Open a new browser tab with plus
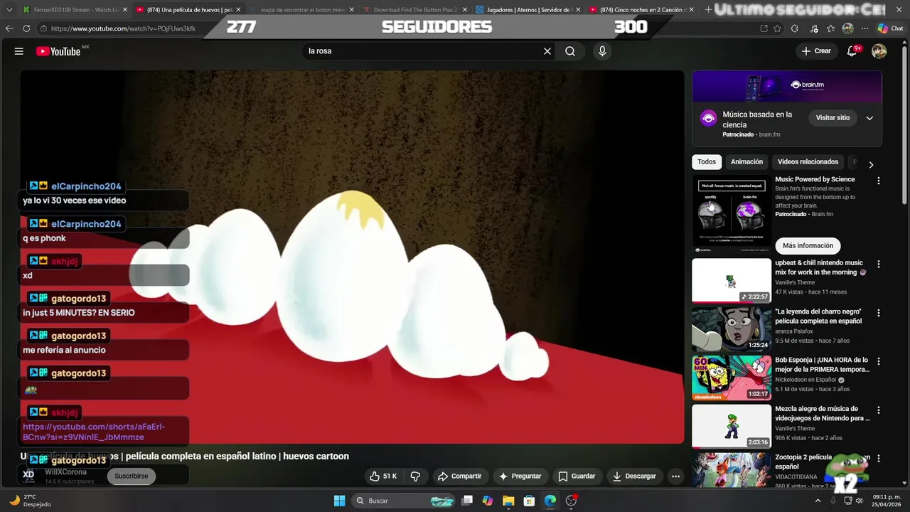 [x=708, y=10]
